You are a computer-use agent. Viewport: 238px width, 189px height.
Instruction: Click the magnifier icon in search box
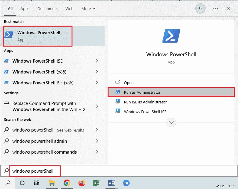(x=6, y=171)
